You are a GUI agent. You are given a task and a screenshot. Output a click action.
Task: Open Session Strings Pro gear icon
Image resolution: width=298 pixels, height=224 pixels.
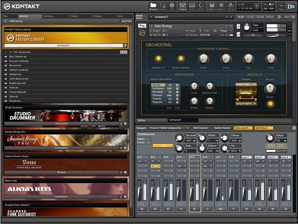point(125,148)
